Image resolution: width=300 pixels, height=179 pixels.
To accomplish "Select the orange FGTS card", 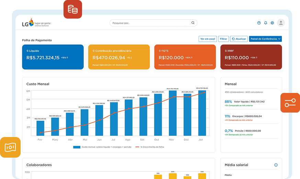I will click(185, 57).
